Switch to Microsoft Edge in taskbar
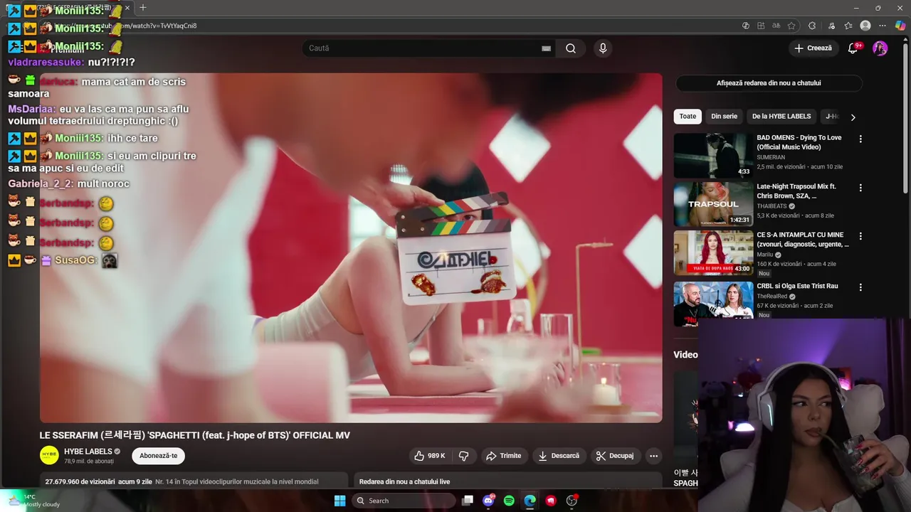Image resolution: width=911 pixels, height=512 pixels. (x=530, y=501)
